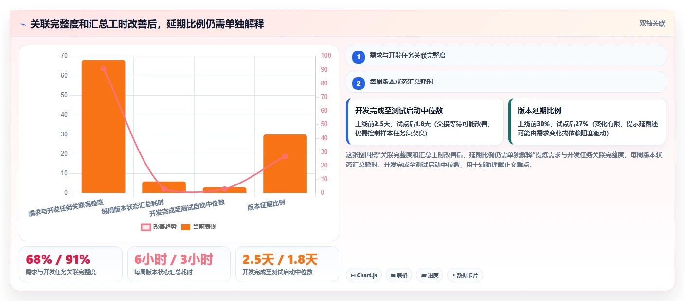Image resolution: width=685 pixels, height=301 pixels.
Task: Click the 开发完成至测试启动中位数 orange bar
Action: coord(224,190)
